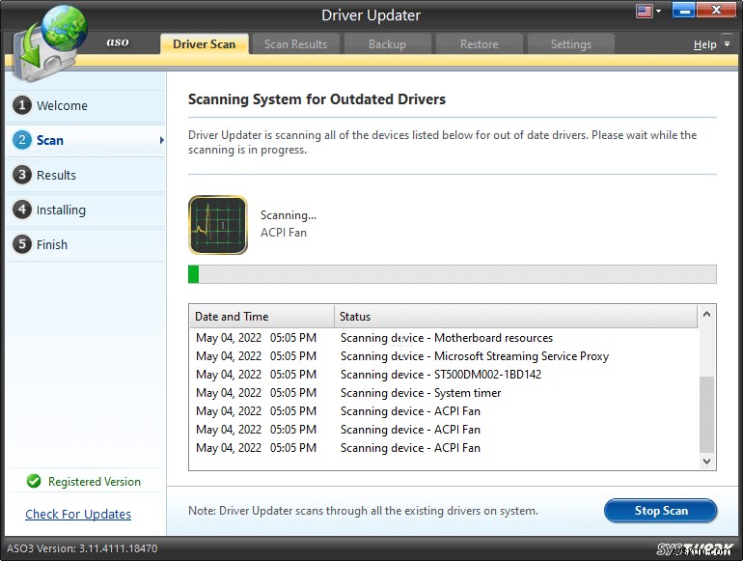The width and height of the screenshot is (743, 561).
Task: Open the Backup tab
Action: pyautogui.click(x=387, y=44)
